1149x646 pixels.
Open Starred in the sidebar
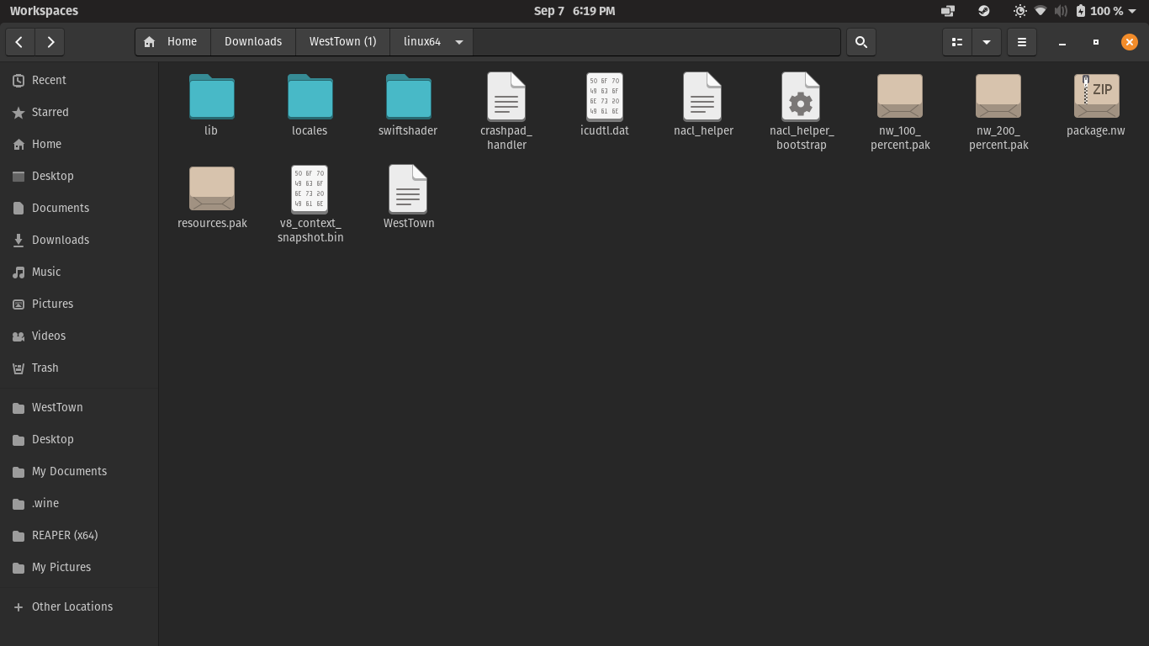(x=50, y=112)
